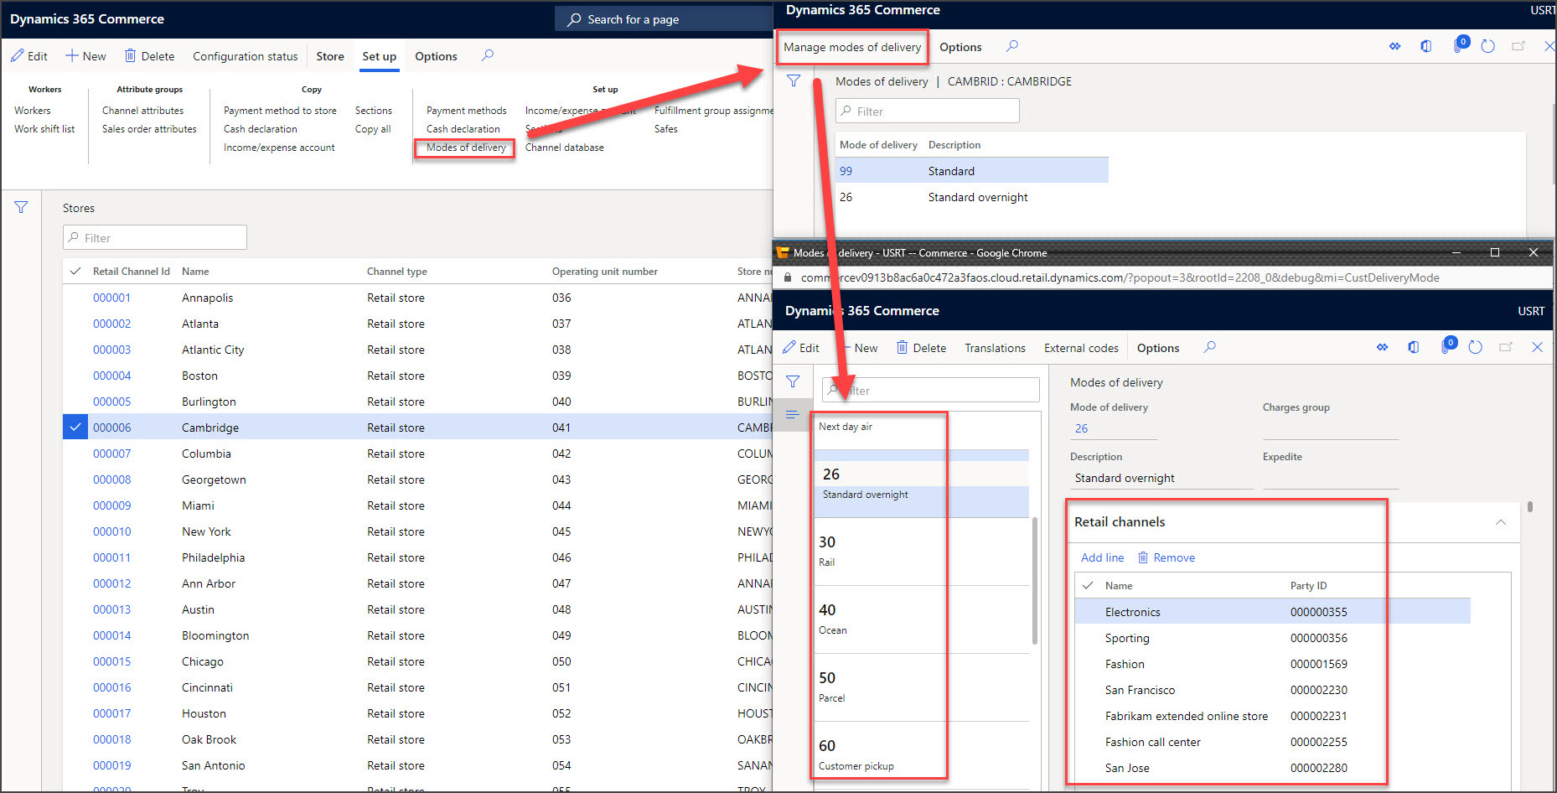Click the Delete trash button in the Chrome popup toolbar
Viewport: 1557px width, 793px height.
[x=921, y=348]
